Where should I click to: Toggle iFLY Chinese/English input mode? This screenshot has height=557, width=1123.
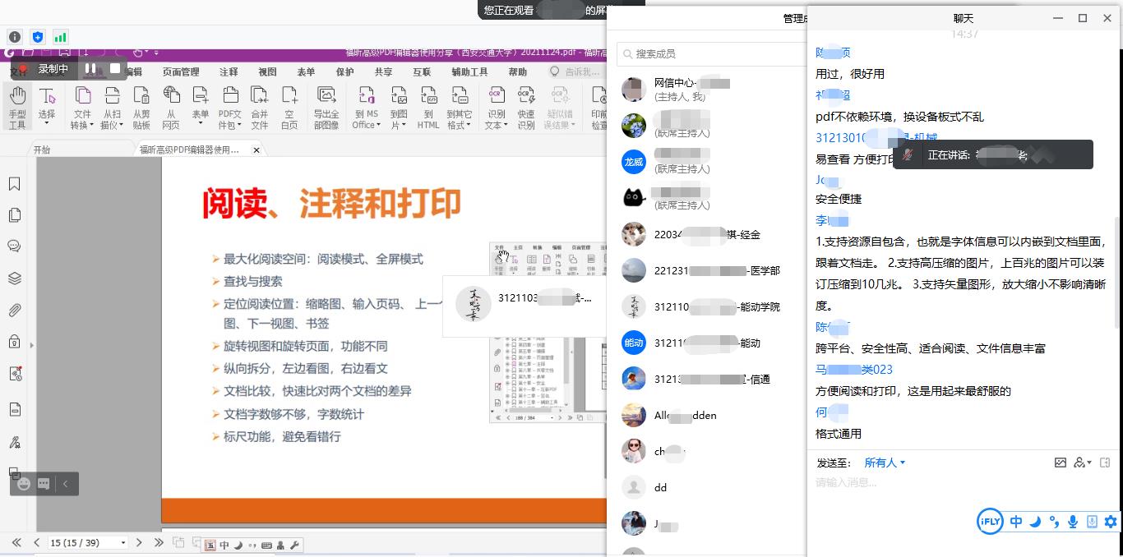tap(1016, 522)
